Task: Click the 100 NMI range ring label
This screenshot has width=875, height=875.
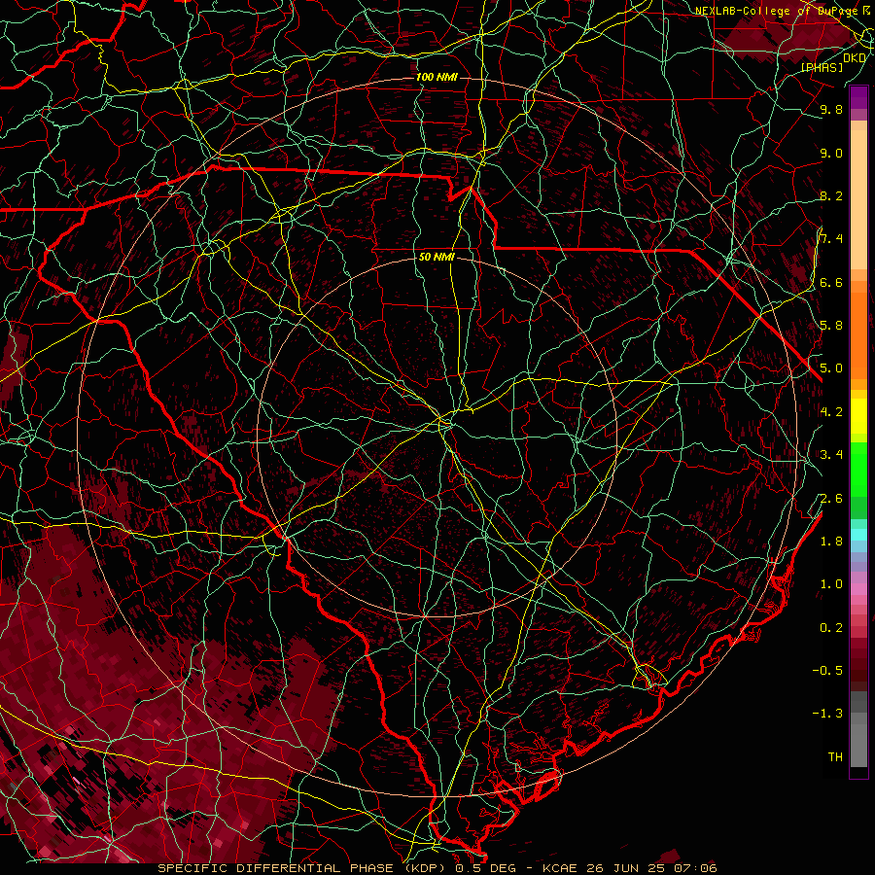Action: (x=437, y=77)
